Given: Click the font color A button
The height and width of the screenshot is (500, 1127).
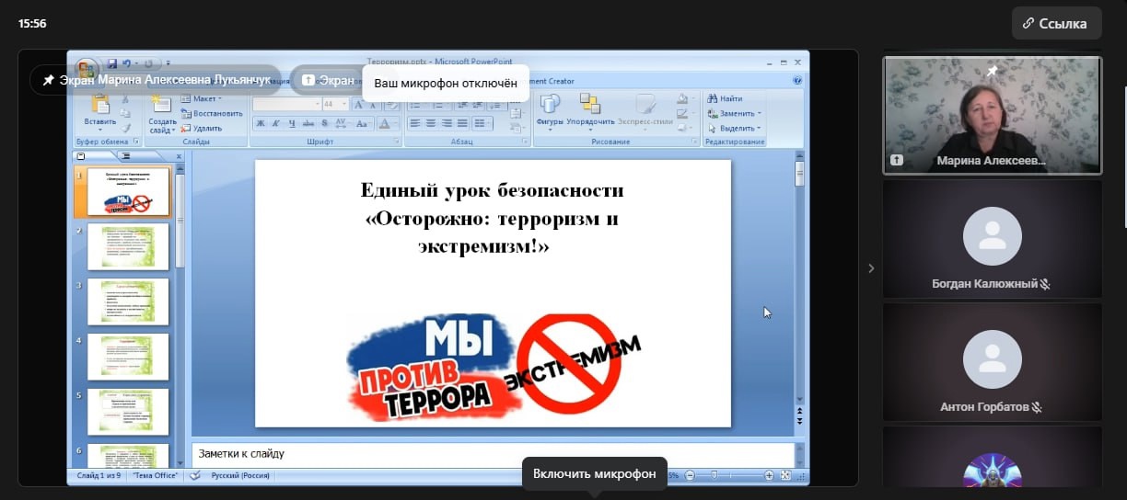Looking at the screenshot, I should coord(388,123).
